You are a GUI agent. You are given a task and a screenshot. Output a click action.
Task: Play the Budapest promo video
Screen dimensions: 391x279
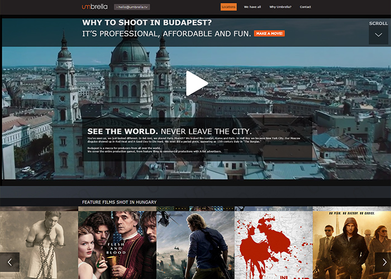[x=197, y=83]
